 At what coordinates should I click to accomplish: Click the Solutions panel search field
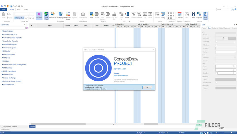click(x=13, y=28)
